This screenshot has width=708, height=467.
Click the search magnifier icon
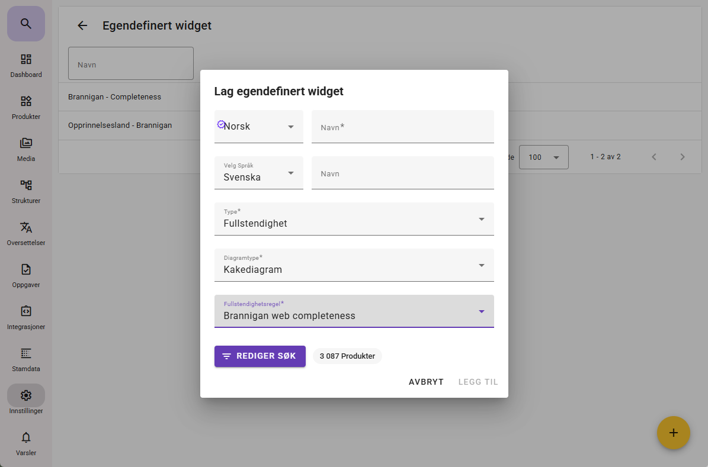[25, 24]
